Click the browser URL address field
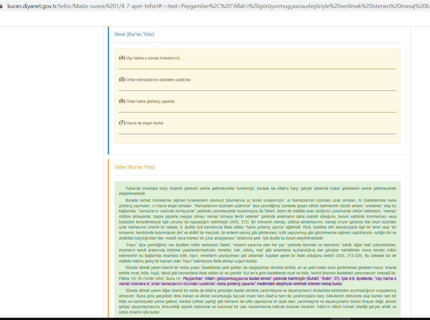The width and height of the screenshot is (430, 320). (218, 6)
